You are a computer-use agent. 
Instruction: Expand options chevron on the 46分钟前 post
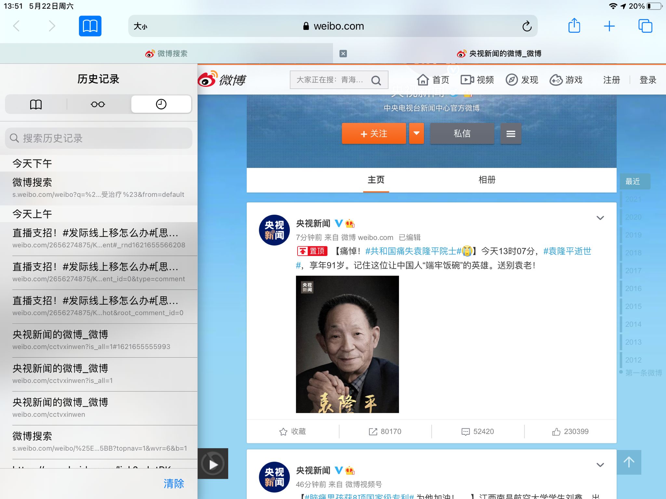coord(600,465)
